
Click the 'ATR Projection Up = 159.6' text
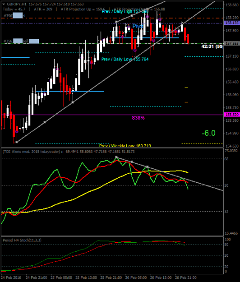pos(83,9)
